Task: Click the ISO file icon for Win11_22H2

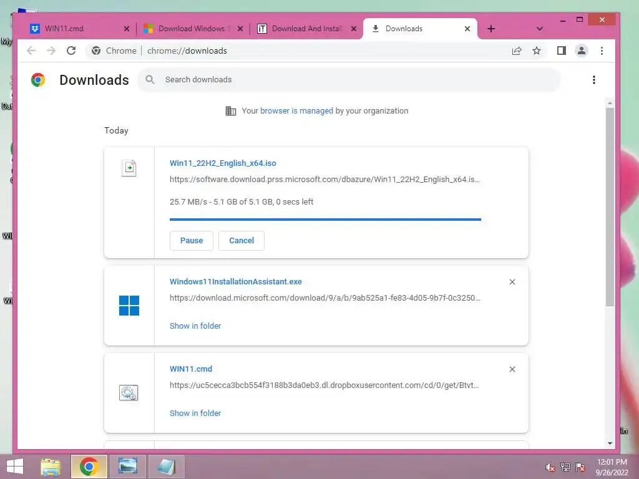Action: (x=129, y=168)
